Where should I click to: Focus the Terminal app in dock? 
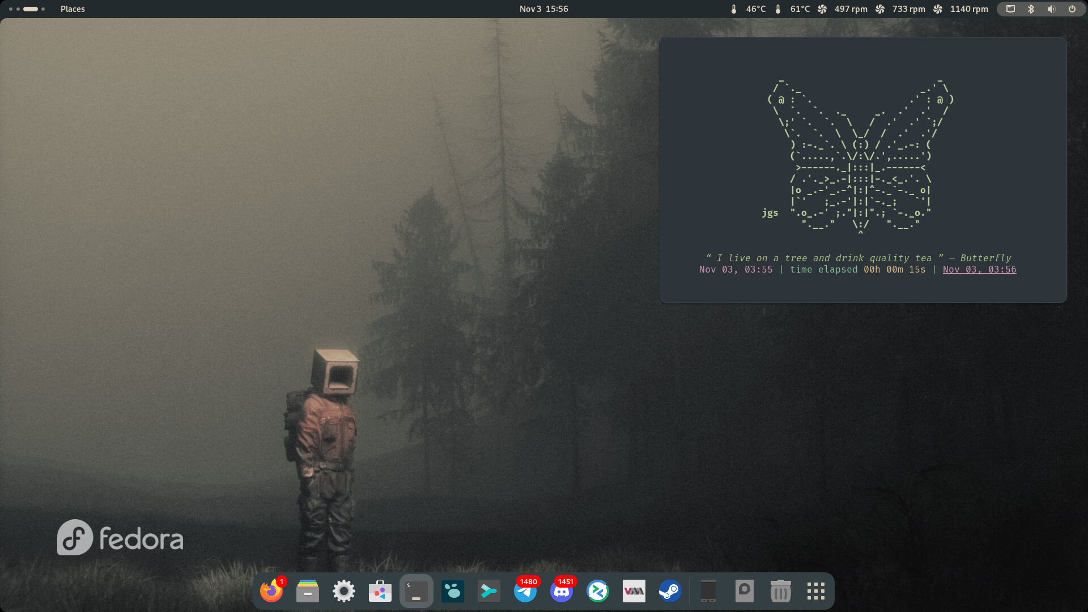416,592
